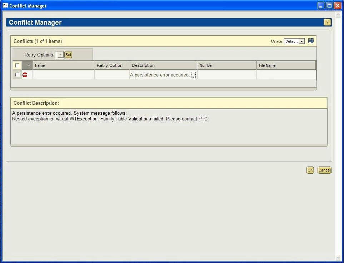Sort by the Name column header

point(63,65)
